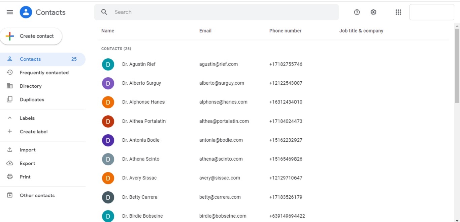Open the Contacts list in sidebar
Viewport: 460px width, 222px height.
43,59
